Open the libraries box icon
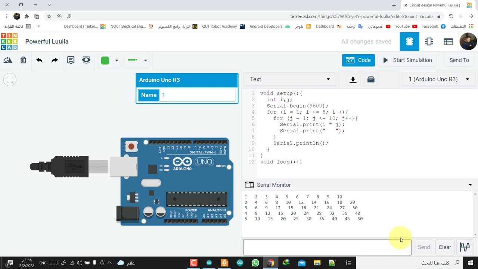478x269 pixels. pos(371,79)
